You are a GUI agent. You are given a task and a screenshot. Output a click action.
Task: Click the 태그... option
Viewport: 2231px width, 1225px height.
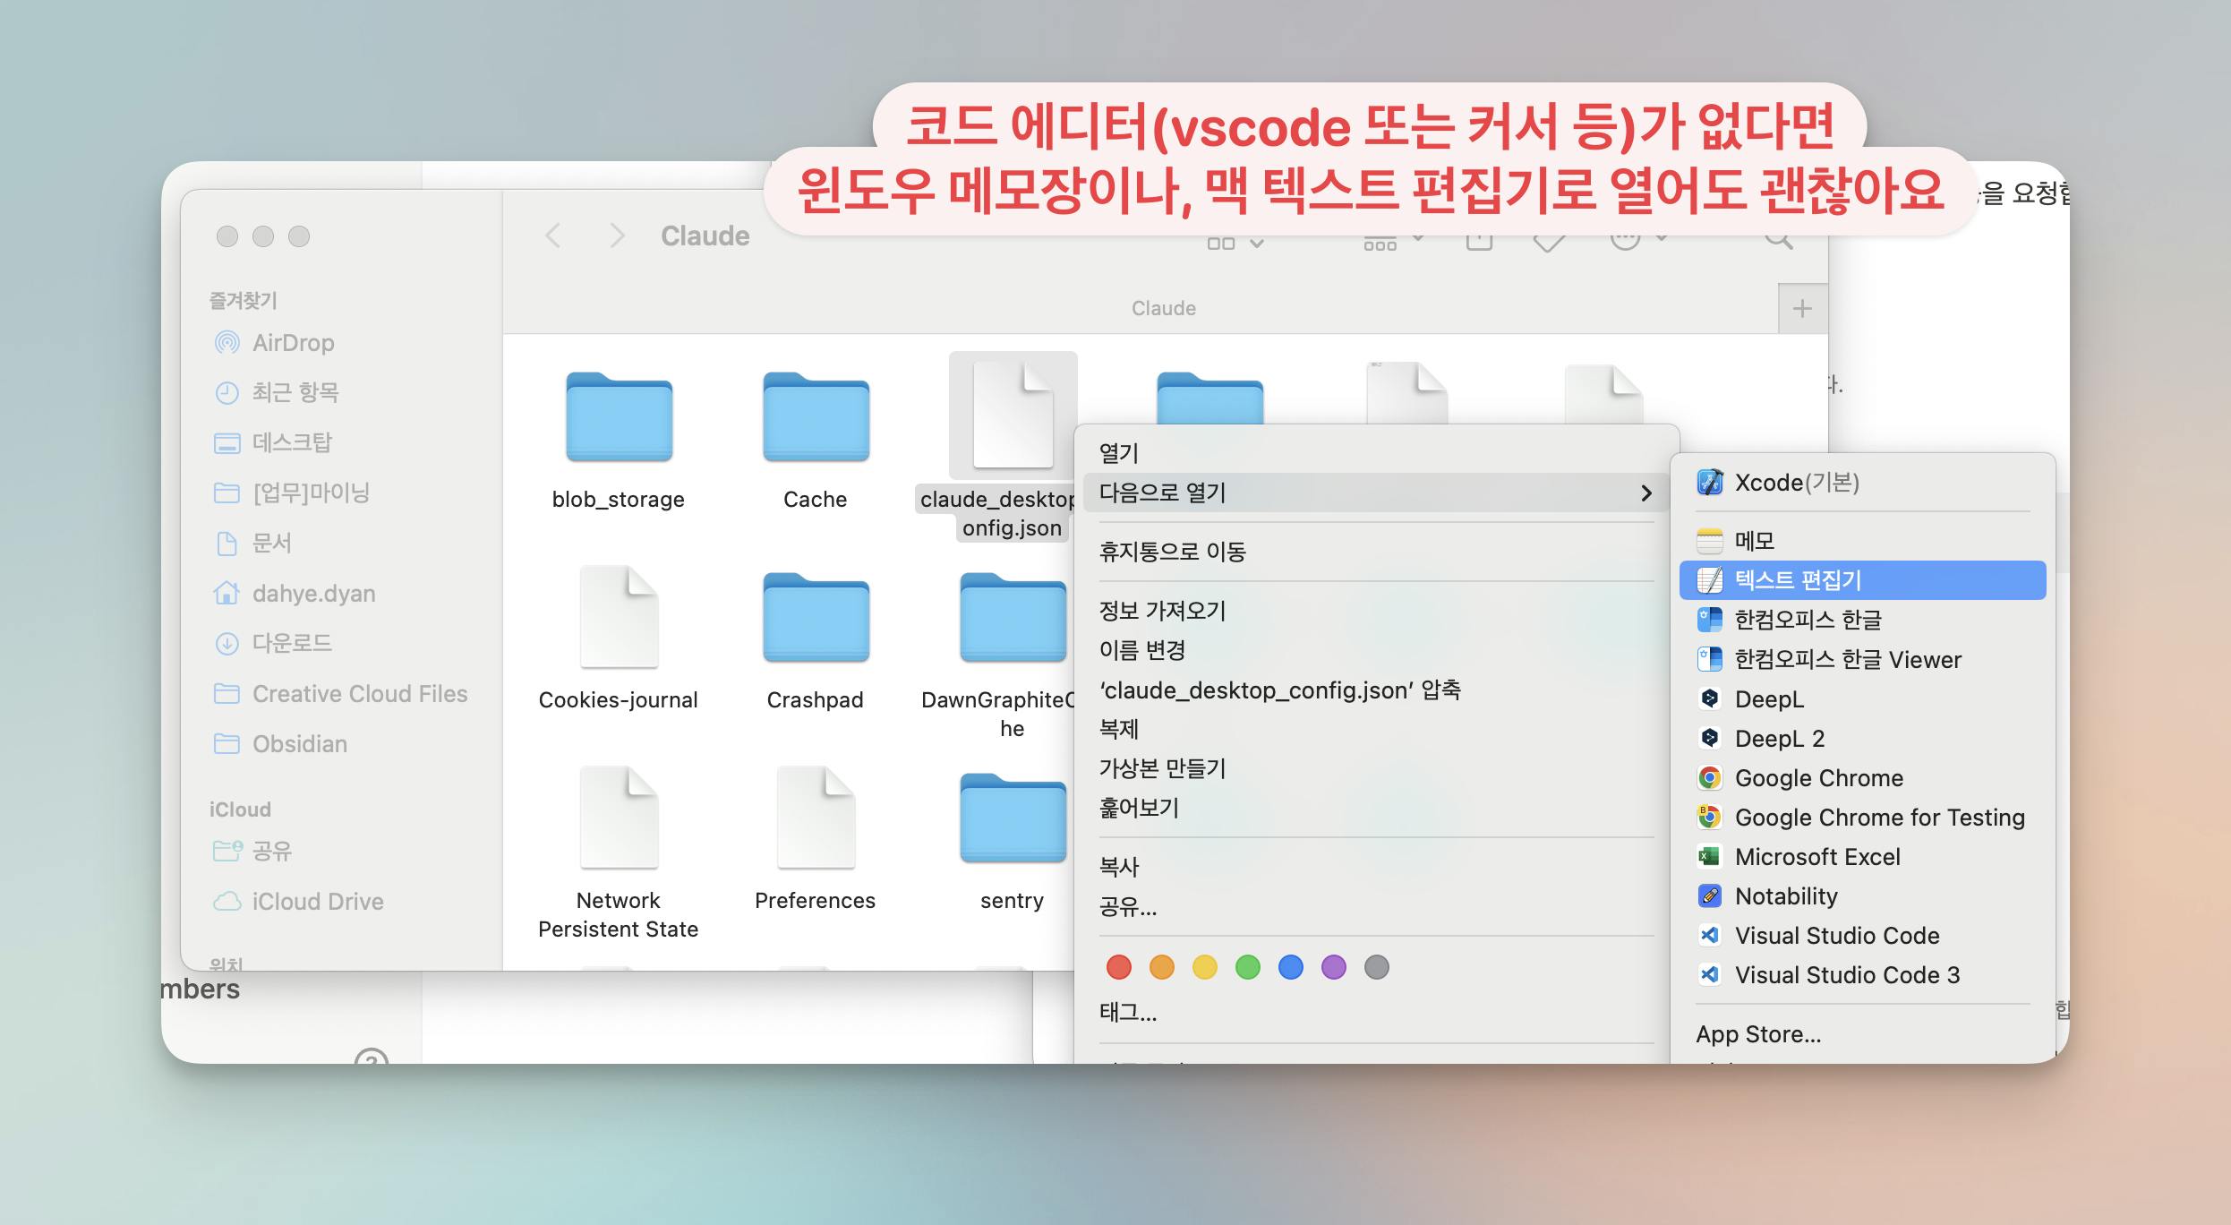point(1128,1013)
